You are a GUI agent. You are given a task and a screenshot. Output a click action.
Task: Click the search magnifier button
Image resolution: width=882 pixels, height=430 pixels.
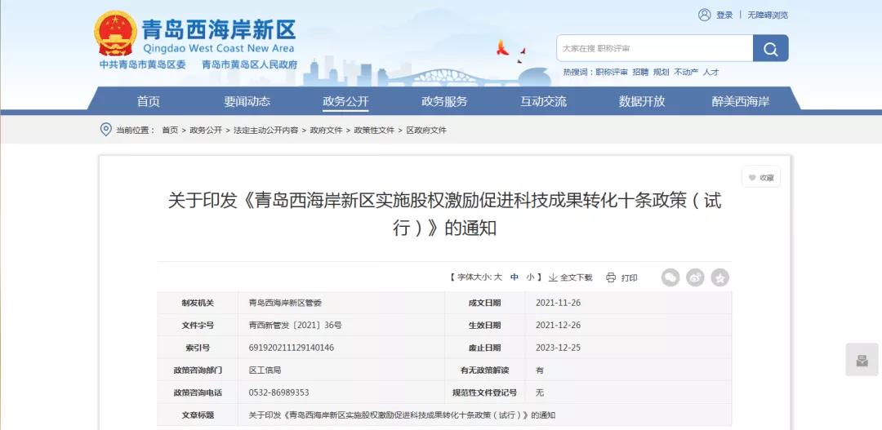pyautogui.click(x=770, y=49)
